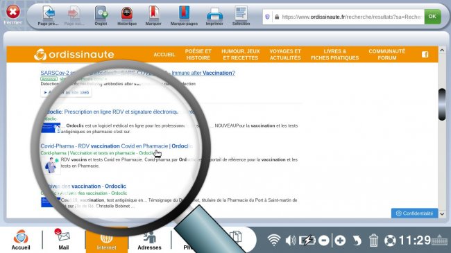This screenshot has height=253, width=451.
Task: Open the Marque-pages bookmarks list
Action: click(184, 16)
